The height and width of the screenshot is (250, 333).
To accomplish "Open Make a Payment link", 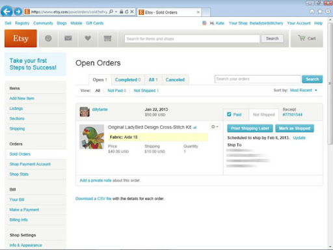I will (24, 210).
